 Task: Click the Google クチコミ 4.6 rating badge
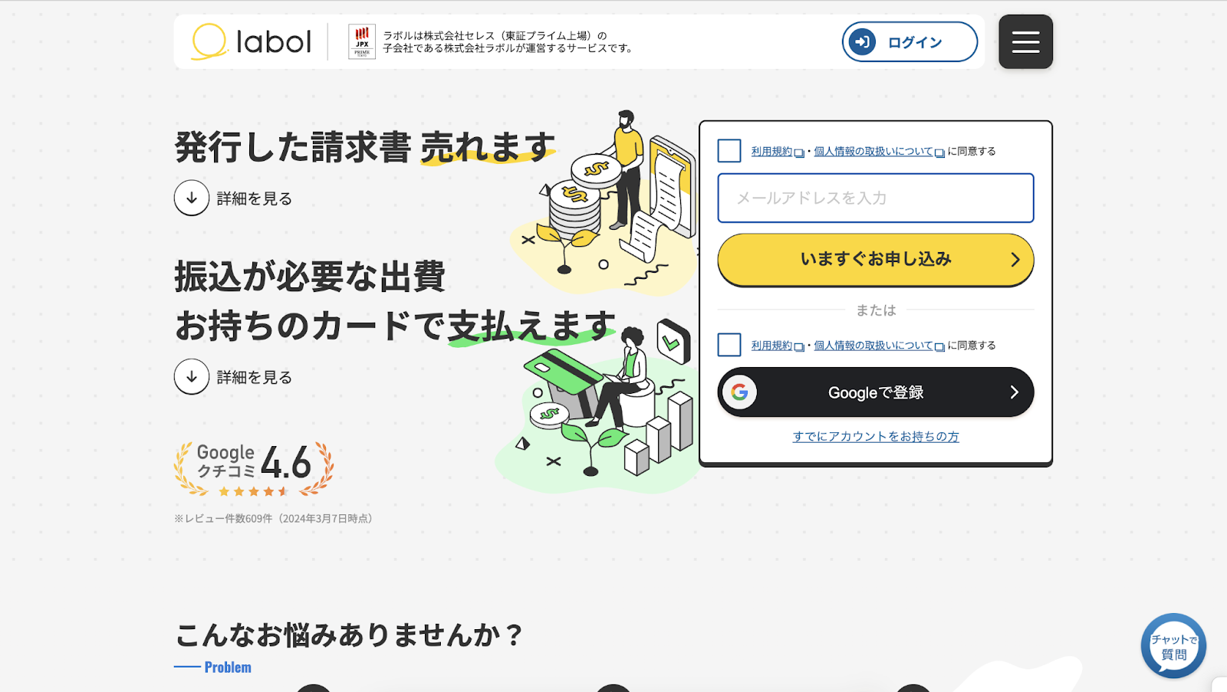pos(254,468)
